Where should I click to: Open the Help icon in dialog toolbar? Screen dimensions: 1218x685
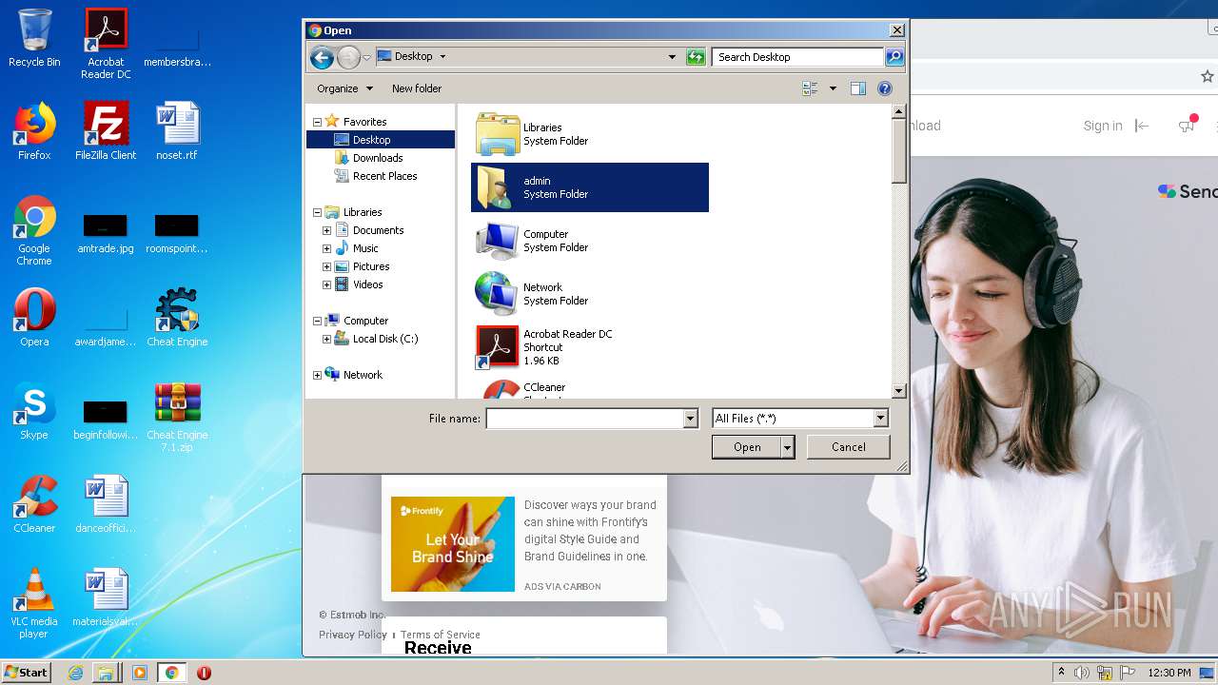[884, 88]
